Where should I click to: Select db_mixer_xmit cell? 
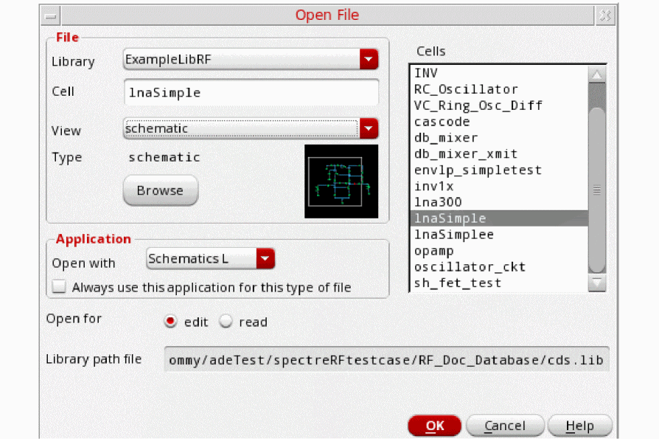(499, 154)
